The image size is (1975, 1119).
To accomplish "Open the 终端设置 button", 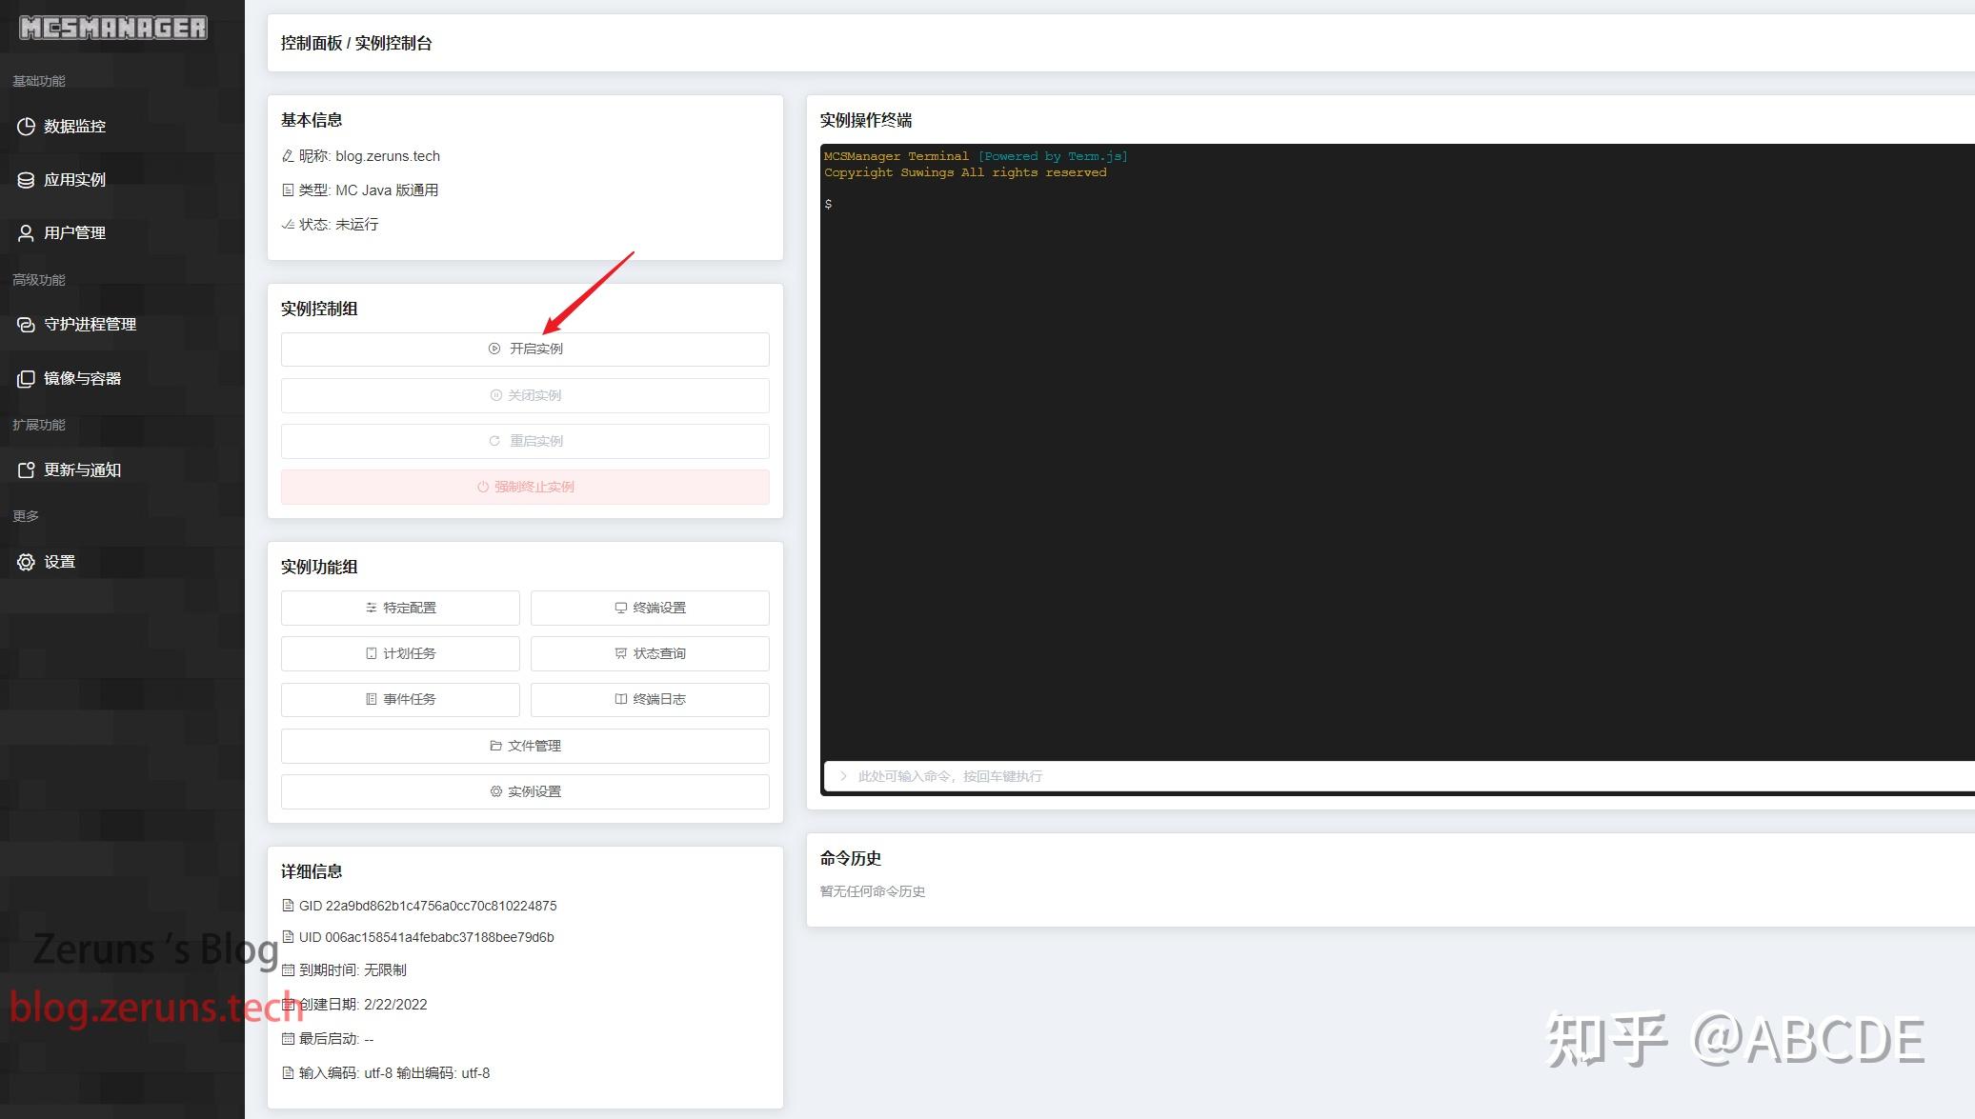I will point(650,609).
